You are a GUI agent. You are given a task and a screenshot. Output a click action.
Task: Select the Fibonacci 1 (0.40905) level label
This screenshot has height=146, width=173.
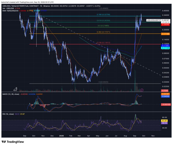coord(103,8)
